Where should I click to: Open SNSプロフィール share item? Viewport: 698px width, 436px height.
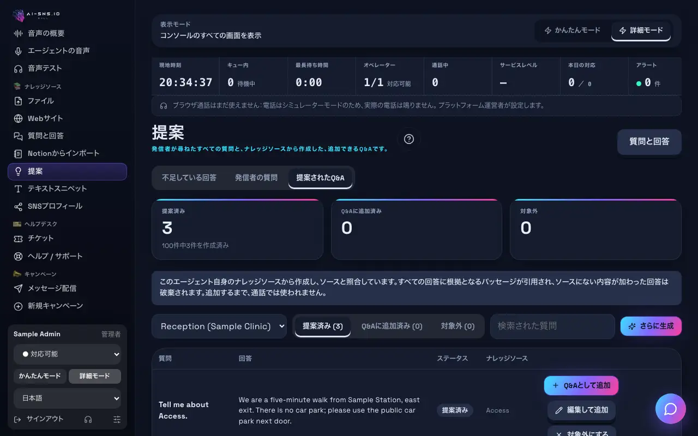[x=67, y=206]
